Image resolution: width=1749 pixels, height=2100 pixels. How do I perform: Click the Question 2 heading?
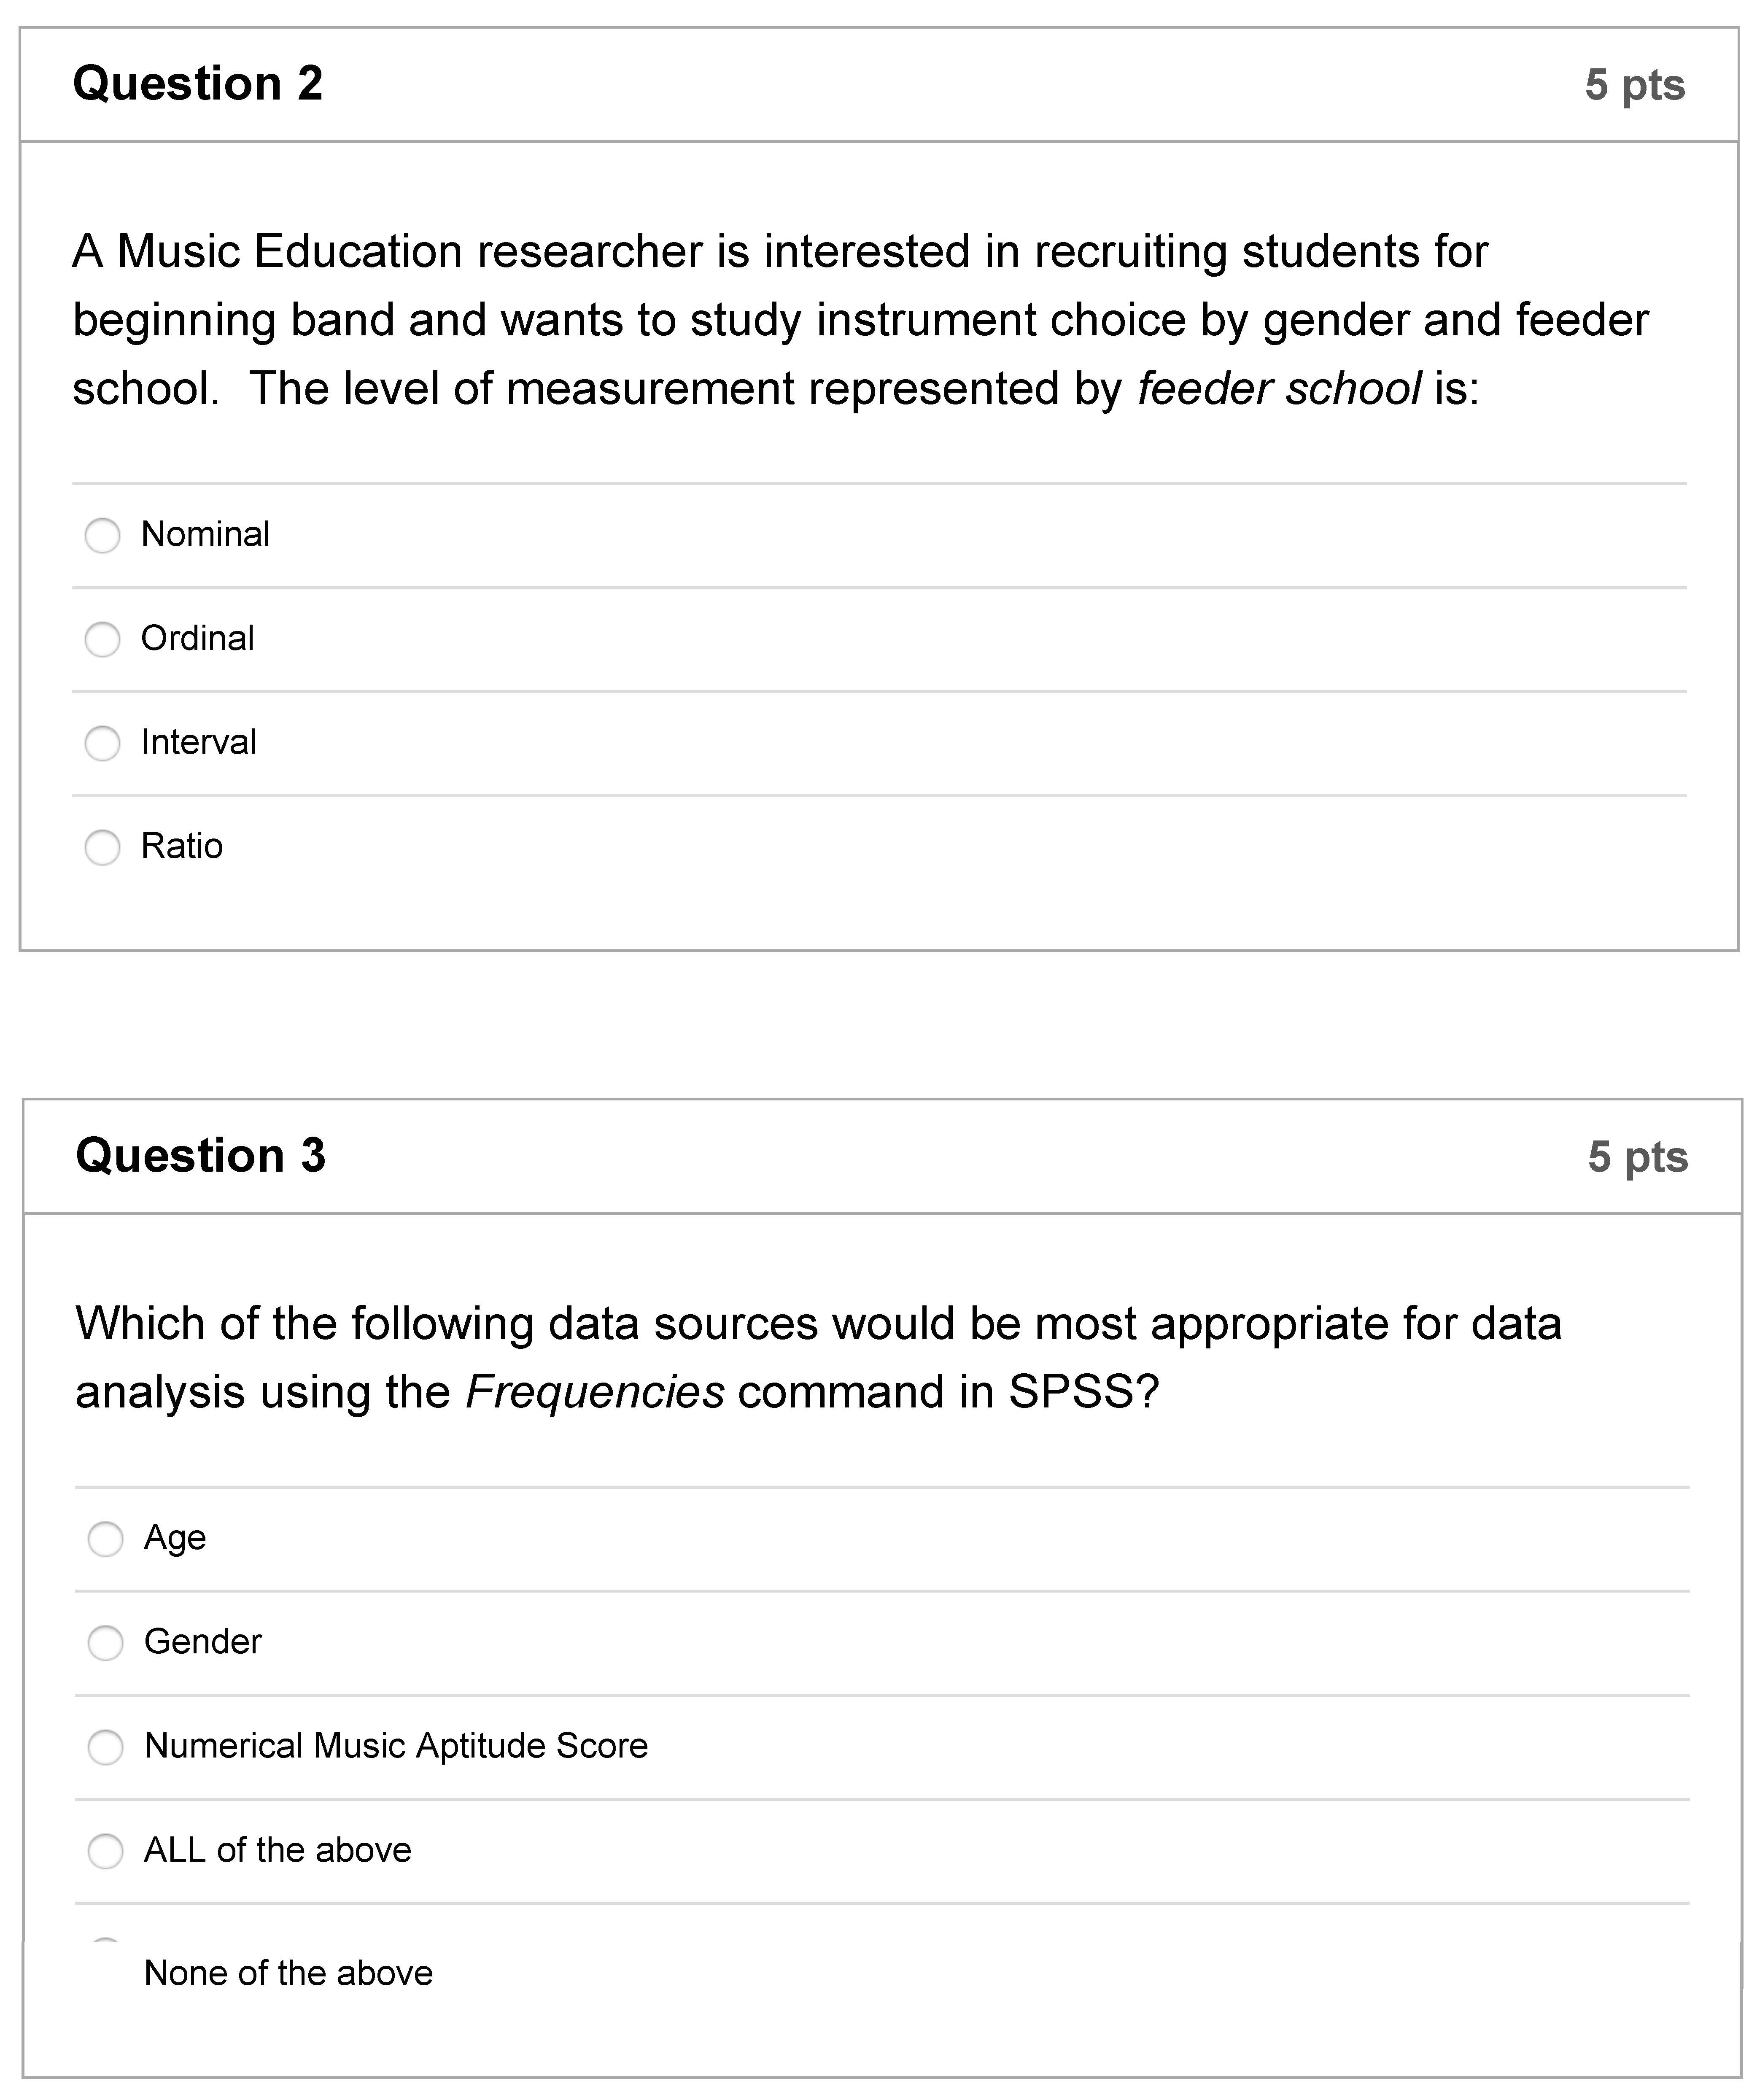point(198,83)
